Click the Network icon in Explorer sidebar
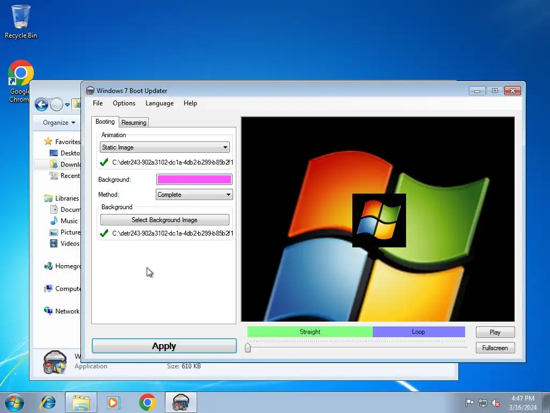The height and width of the screenshot is (413, 550). coord(48,311)
